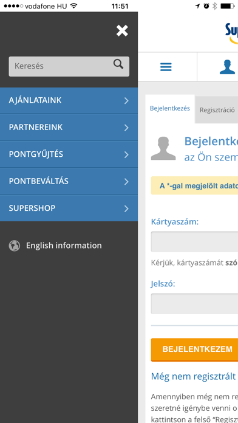Tap the location arrow status icon
The width and height of the screenshot is (238, 423).
coord(197,6)
